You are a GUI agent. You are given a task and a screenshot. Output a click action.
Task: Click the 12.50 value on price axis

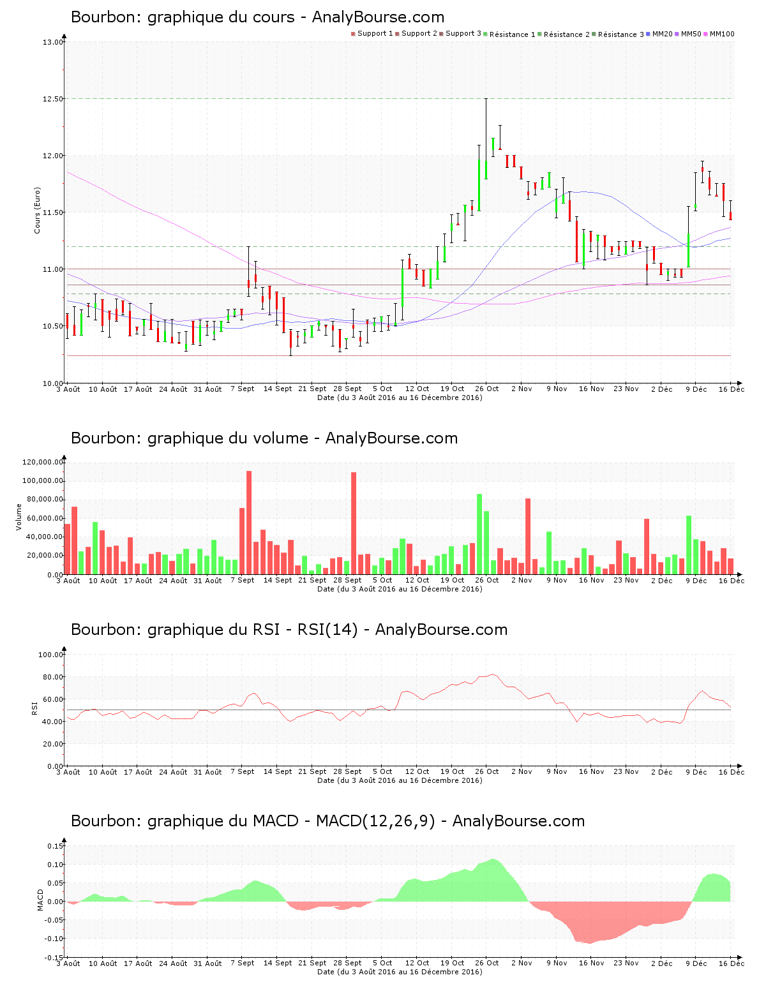click(x=53, y=99)
